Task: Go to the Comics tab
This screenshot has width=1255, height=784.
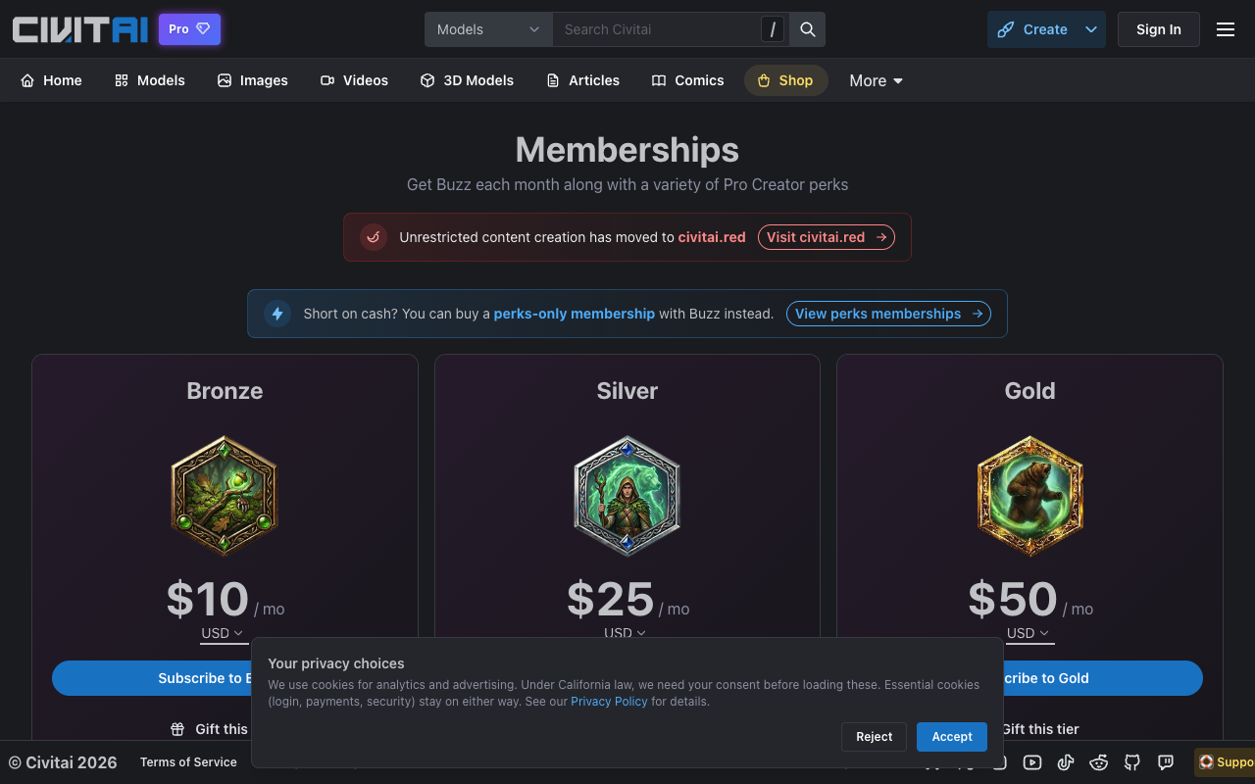Action: pos(687,80)
